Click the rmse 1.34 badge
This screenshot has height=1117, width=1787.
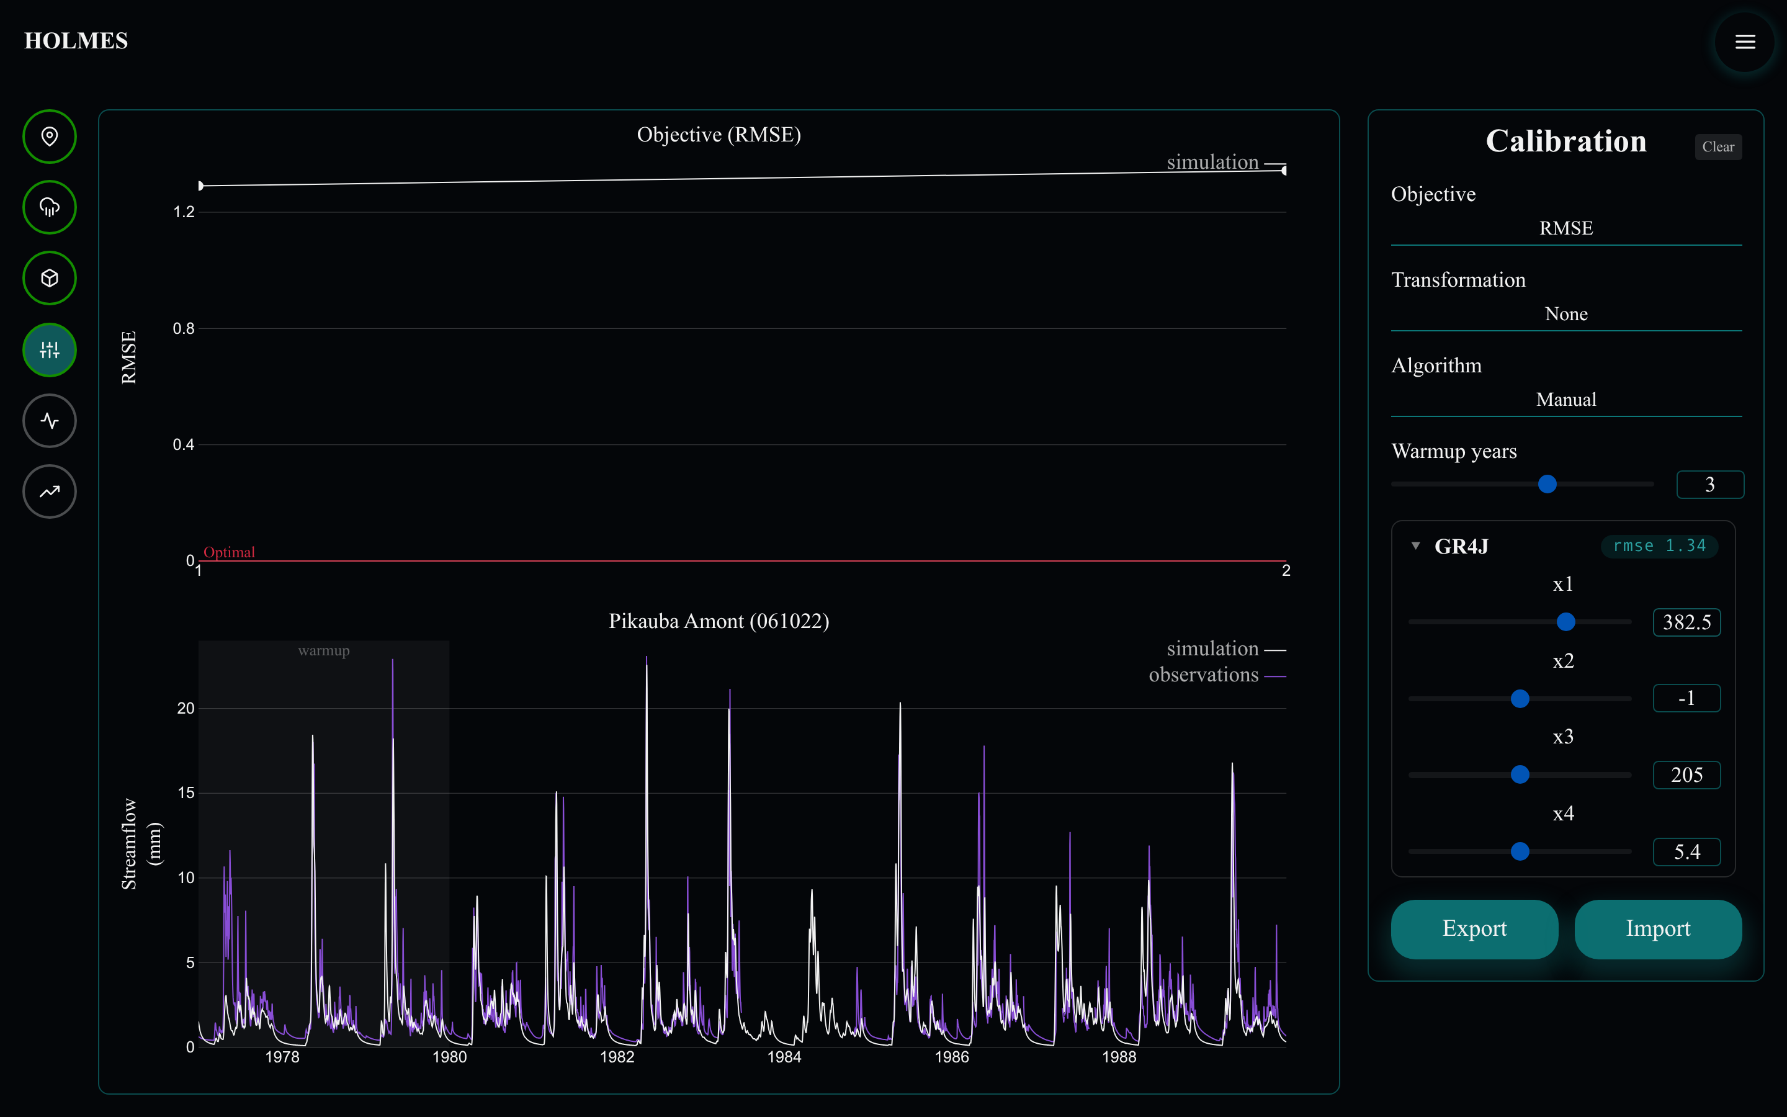[x=1659, y=546]
